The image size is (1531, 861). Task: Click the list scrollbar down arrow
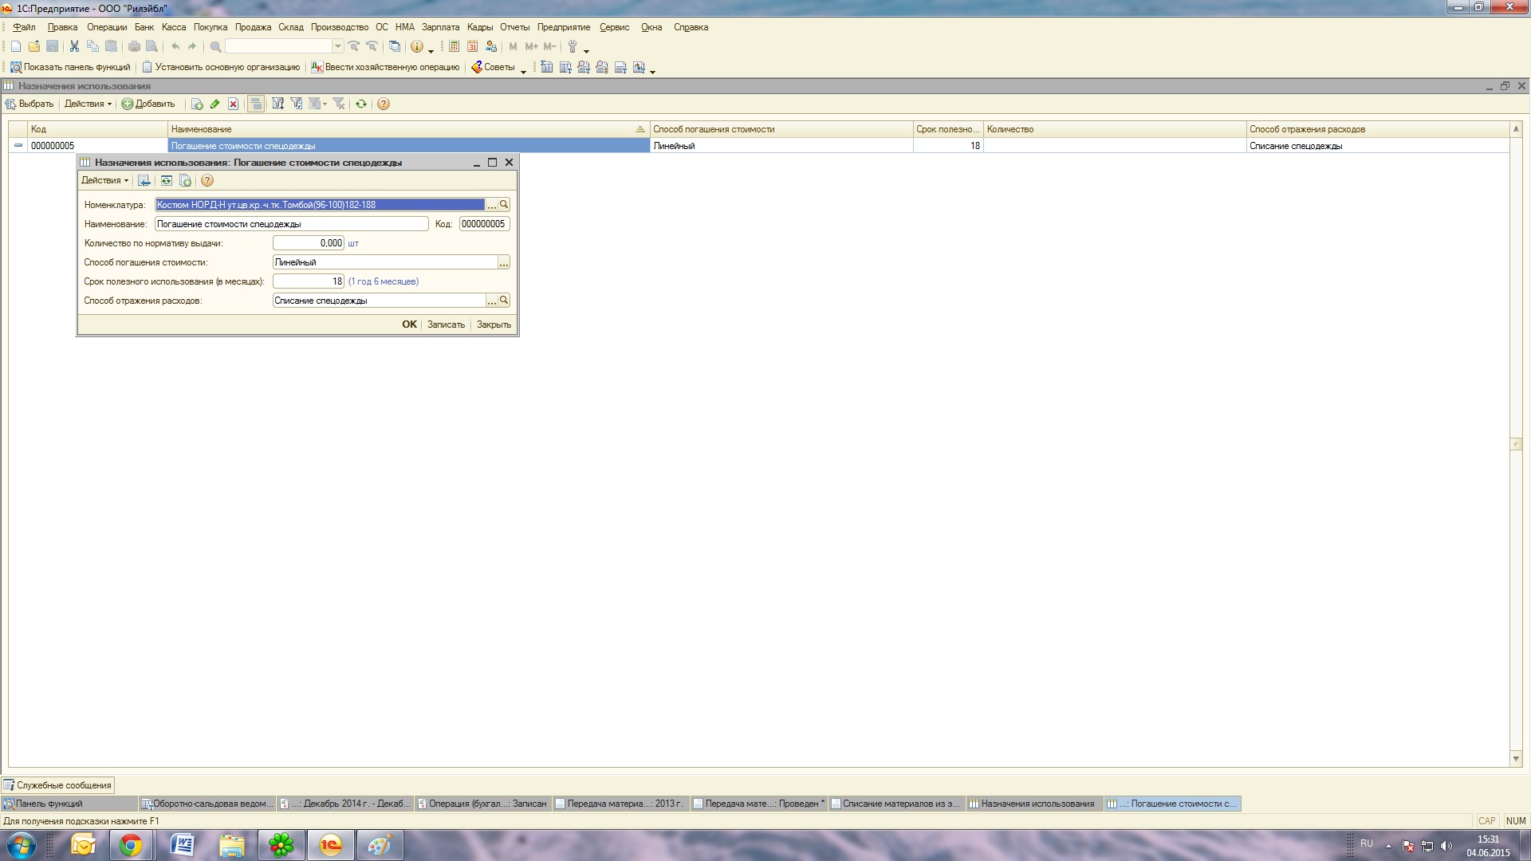pos(1516,758)
